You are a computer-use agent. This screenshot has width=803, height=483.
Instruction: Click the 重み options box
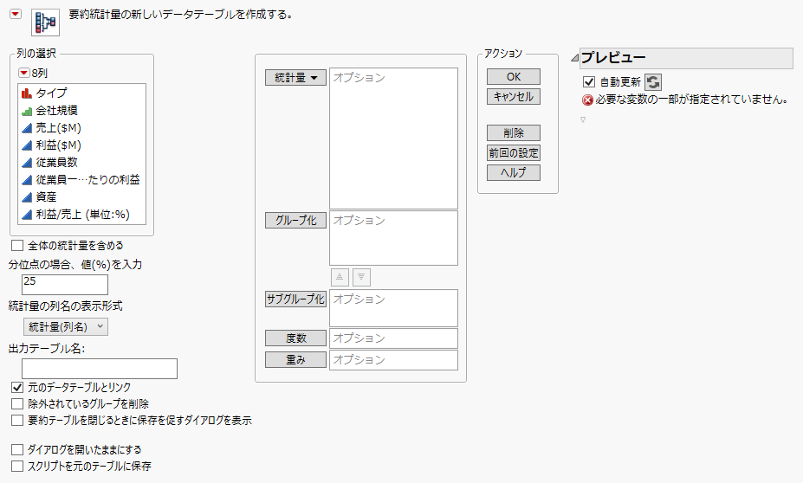click(393, 360)
